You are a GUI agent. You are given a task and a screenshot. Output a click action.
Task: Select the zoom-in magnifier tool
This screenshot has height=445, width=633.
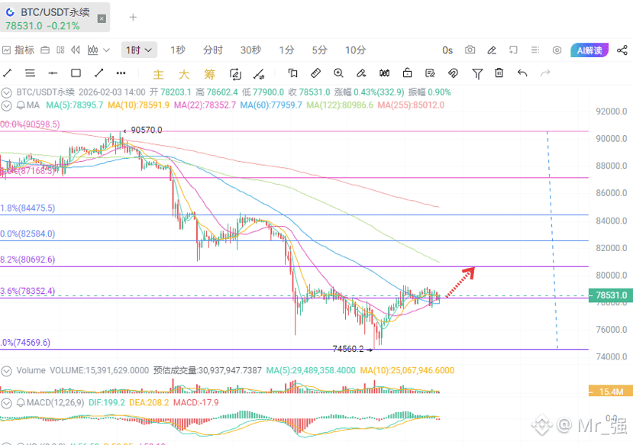(x=338, y=73)
